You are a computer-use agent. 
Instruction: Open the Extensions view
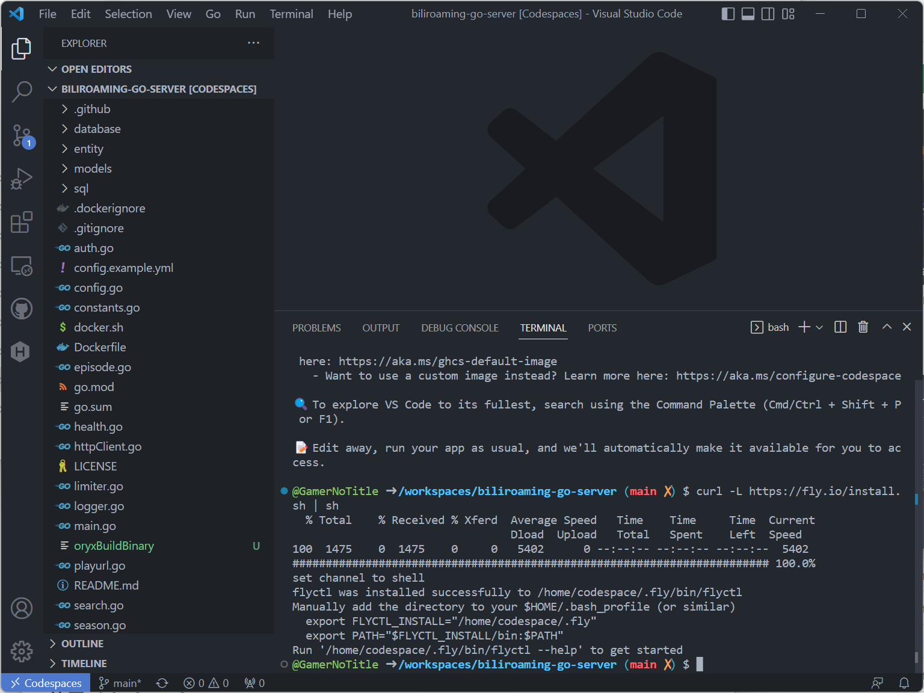22,222
